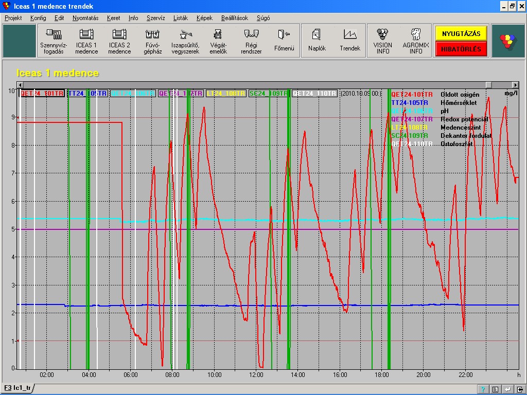Open Iszapsűrítő, vegyszerek page
The image size is (527, 395).
185,41
